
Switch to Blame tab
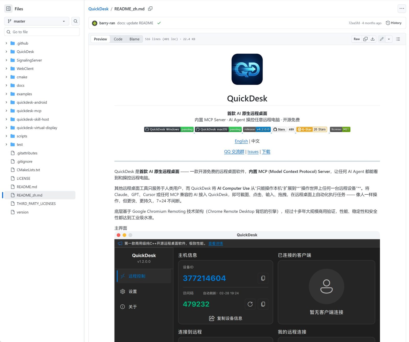(x=134, y=39)
